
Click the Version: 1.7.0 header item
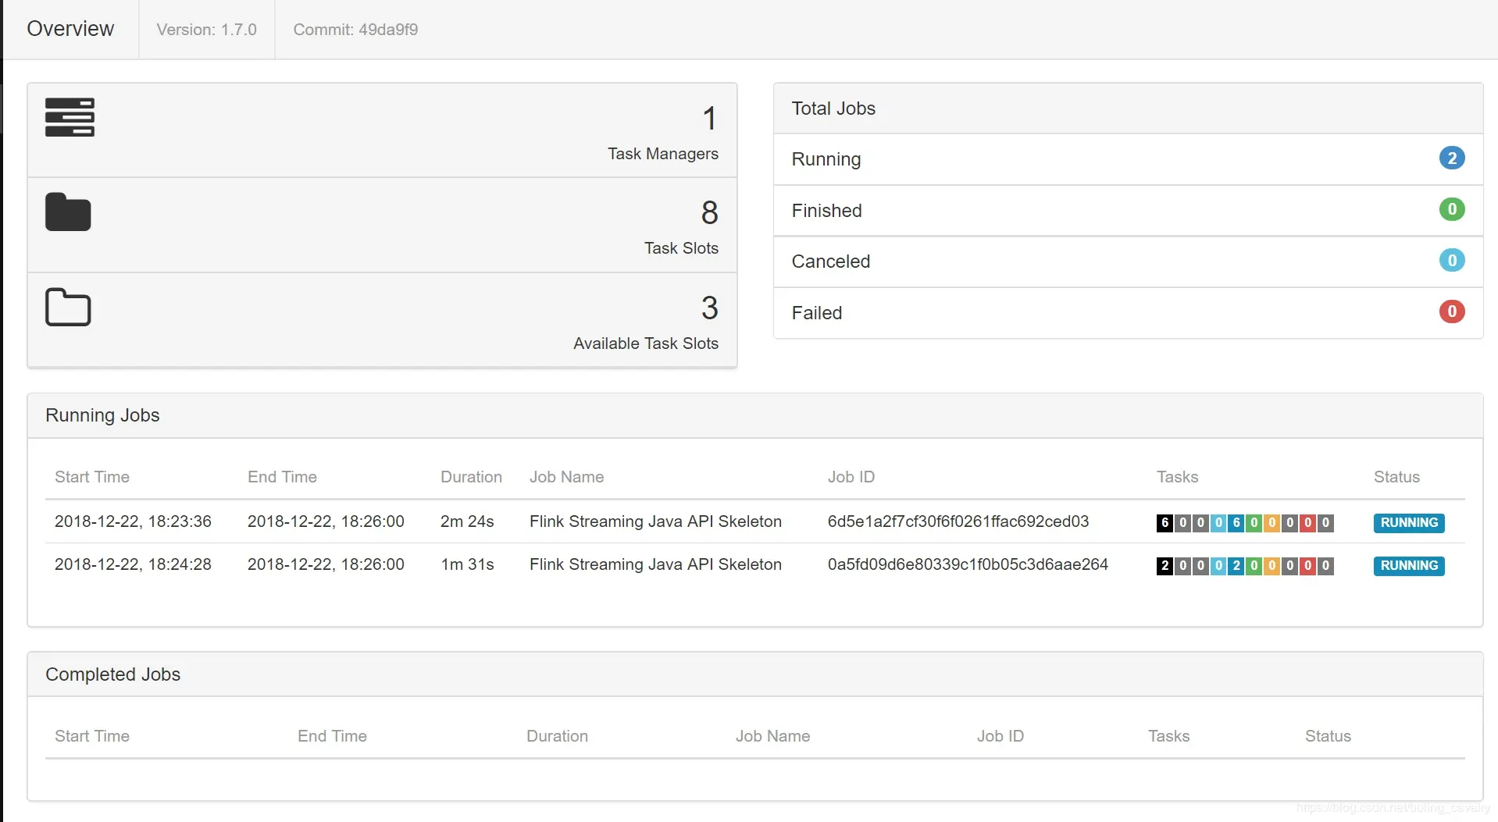click(206, 30)
